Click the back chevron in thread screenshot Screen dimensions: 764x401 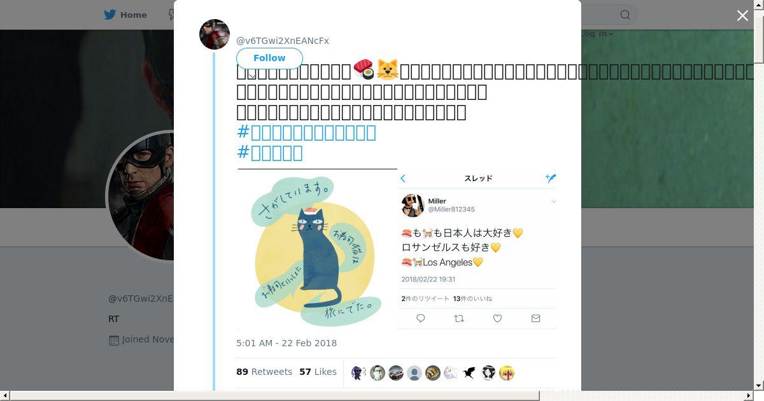coord(403,178)
